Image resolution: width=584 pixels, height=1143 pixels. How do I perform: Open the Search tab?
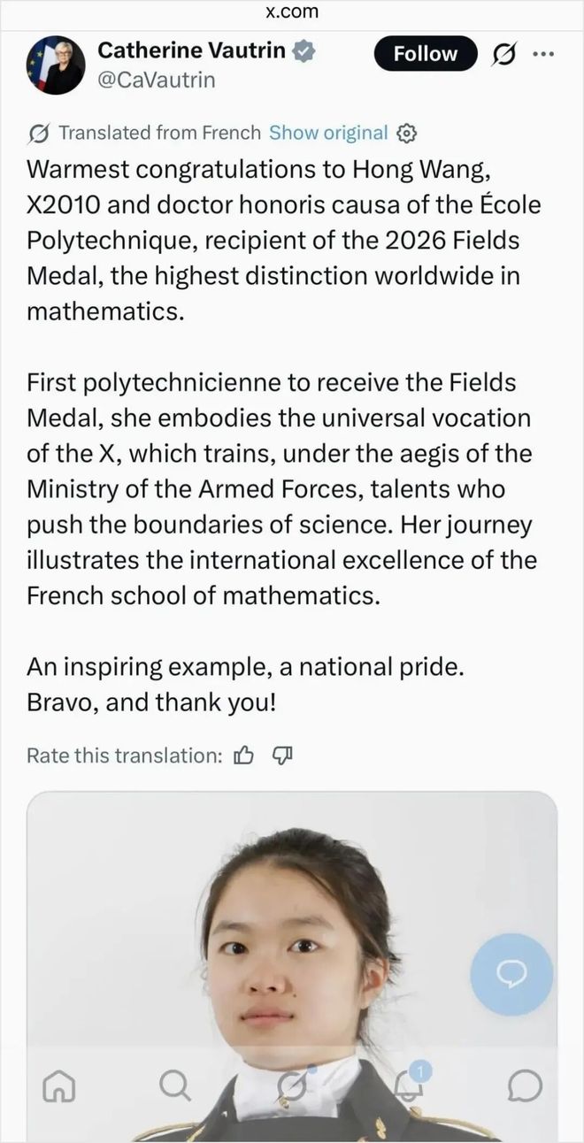(175, 1085)
